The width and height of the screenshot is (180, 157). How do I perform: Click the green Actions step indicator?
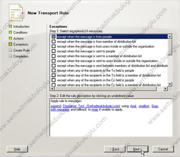10,38
